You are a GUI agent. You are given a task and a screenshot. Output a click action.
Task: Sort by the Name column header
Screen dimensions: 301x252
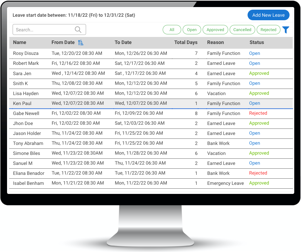pyautogui.click(x=20, y=43)
